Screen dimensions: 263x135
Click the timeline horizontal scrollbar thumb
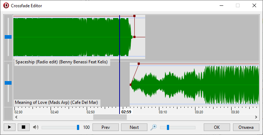(110, 117)
